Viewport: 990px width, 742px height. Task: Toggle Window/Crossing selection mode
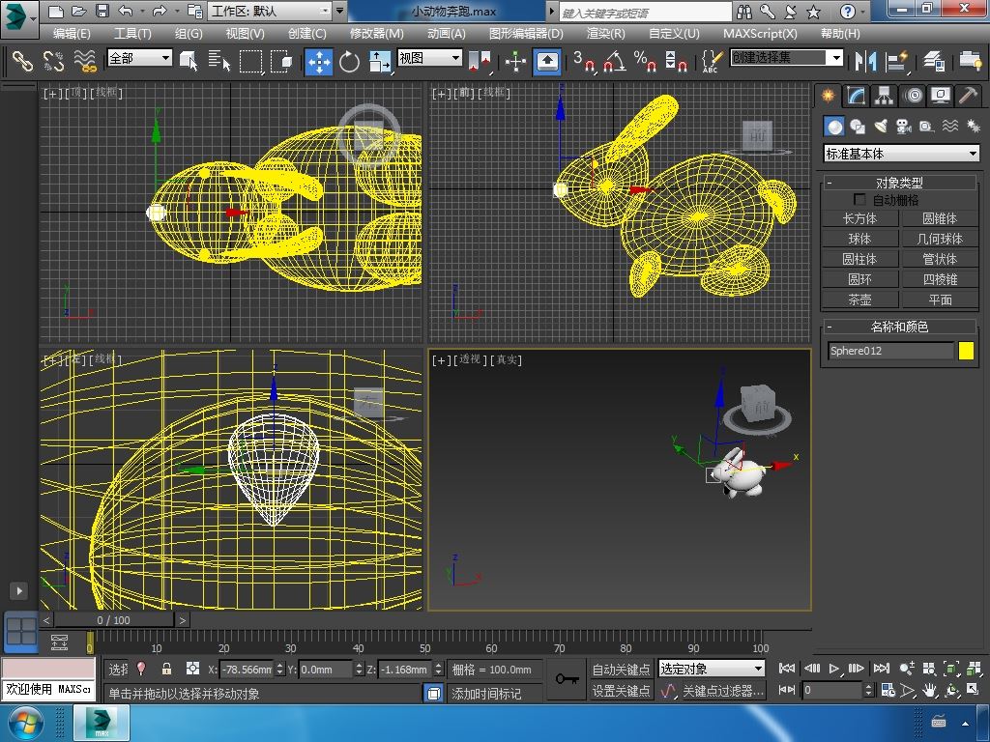coord(281,61)
